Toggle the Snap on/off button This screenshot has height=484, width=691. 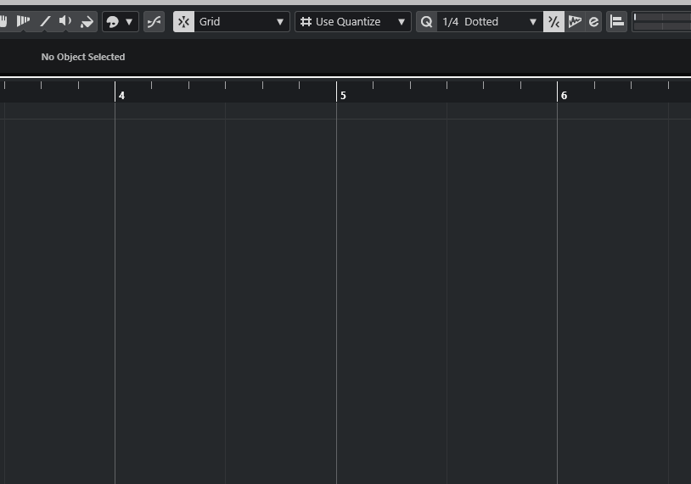click(183, 21)
